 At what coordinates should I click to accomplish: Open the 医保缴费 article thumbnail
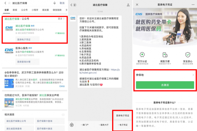(x=9, y=83)
